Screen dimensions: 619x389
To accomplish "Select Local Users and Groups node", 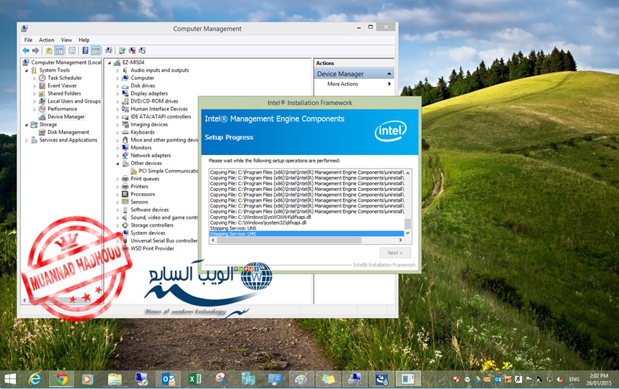I will (x=74, y=101).
